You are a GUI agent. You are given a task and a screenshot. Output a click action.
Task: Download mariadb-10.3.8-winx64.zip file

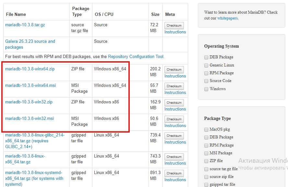[x=30, y=69]
